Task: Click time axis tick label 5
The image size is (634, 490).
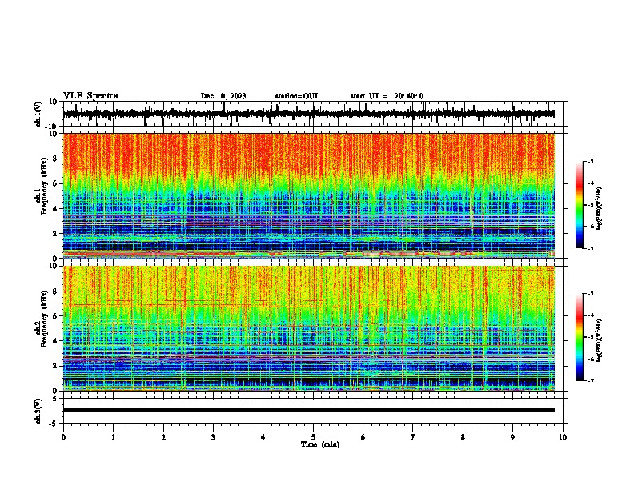Action: tap(313, 437)
